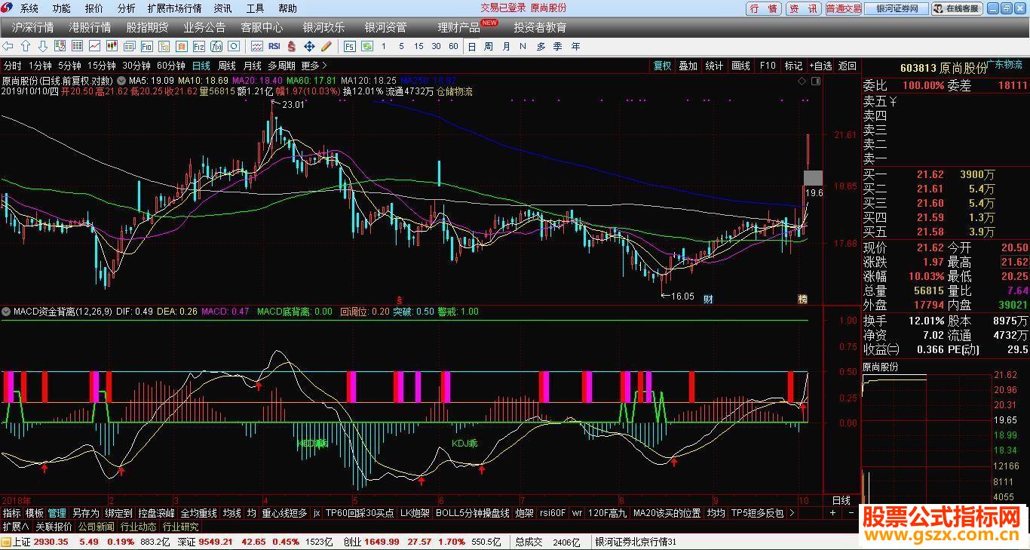Switch chart to 30分钟 period
This screenshot has width=1030, height=550.
136,66
